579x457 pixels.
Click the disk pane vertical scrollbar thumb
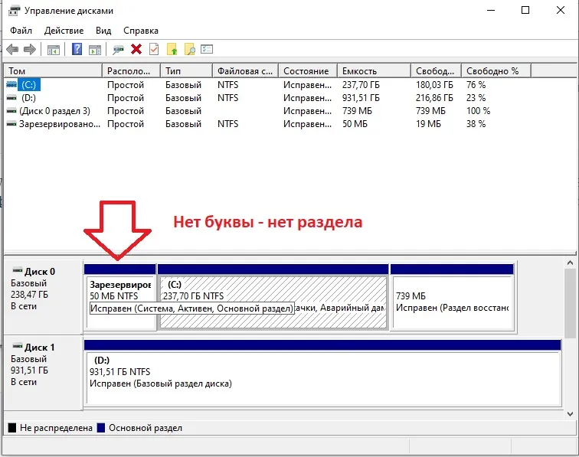570,302
